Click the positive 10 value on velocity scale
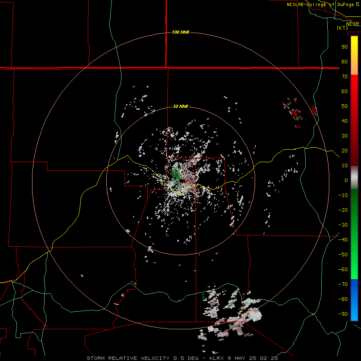The width and height of the screenshot is (361, 361). (345, 166)
